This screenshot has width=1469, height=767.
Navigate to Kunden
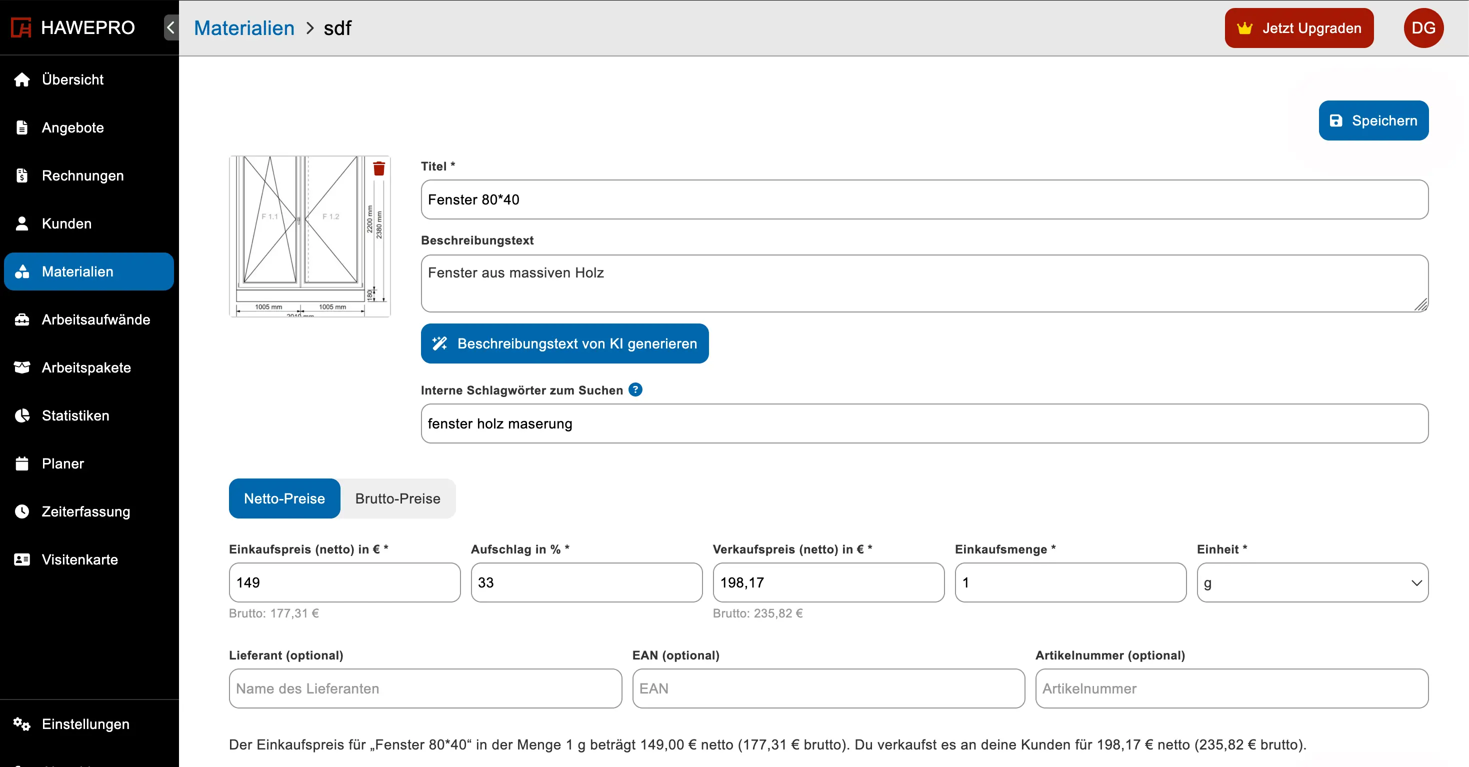coord(89,223)
